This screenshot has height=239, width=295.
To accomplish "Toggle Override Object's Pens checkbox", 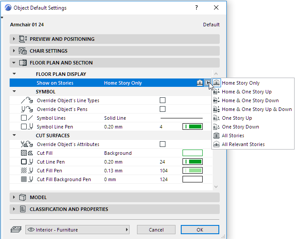I will (163, 109).
